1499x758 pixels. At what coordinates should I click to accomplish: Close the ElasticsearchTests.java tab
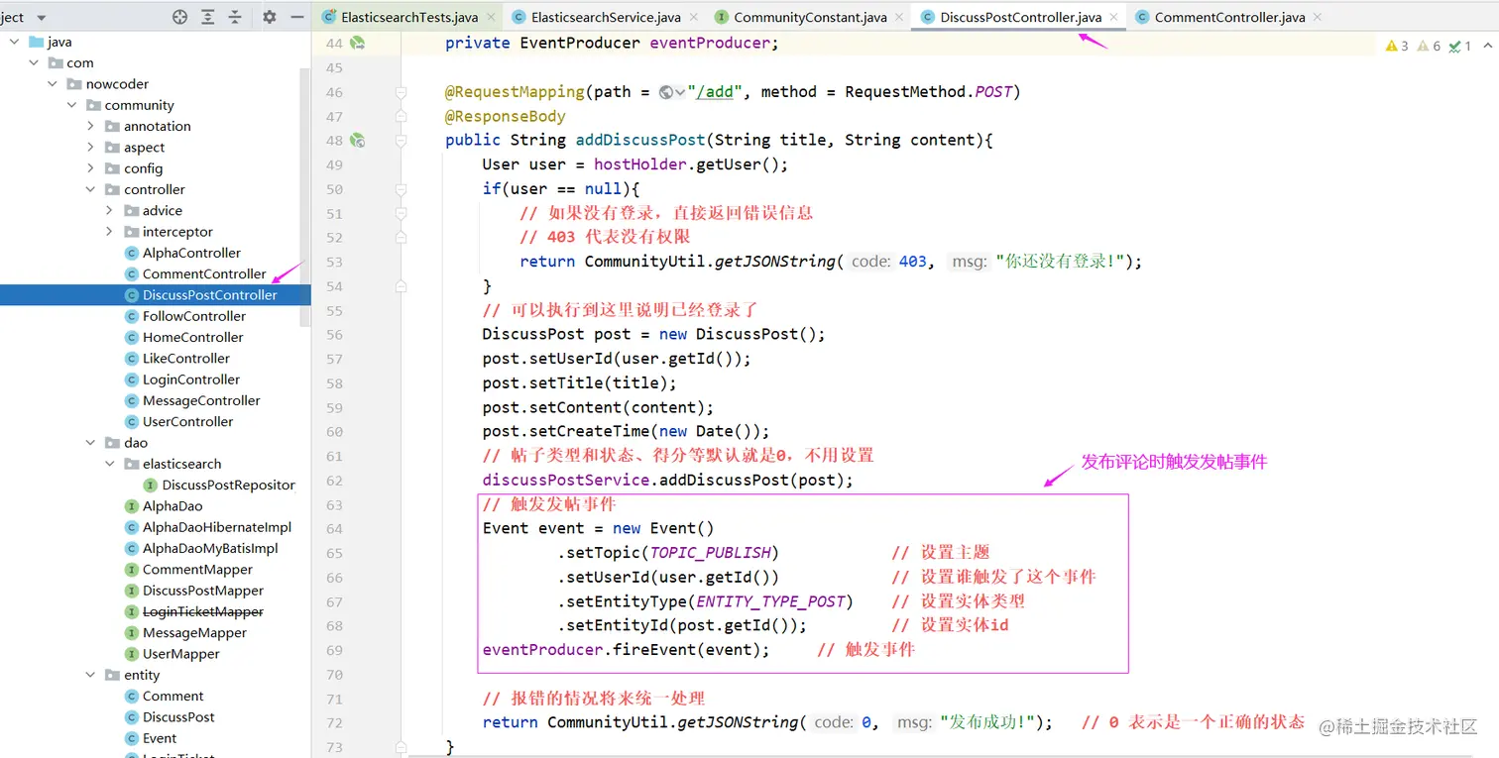tap(490, 17)
